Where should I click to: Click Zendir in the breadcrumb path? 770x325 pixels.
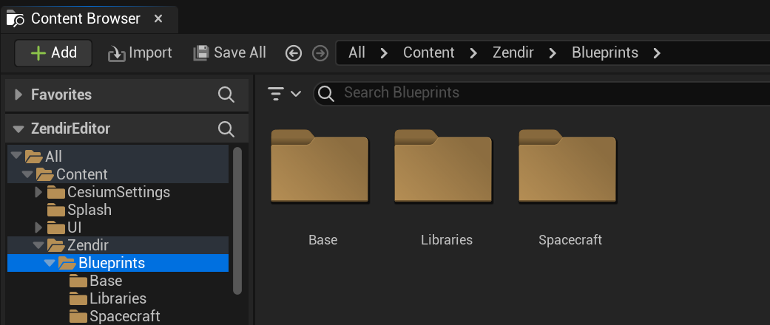coord(513,53)
